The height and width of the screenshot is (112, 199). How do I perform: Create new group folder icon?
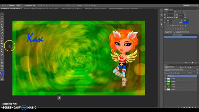point(190,108)
